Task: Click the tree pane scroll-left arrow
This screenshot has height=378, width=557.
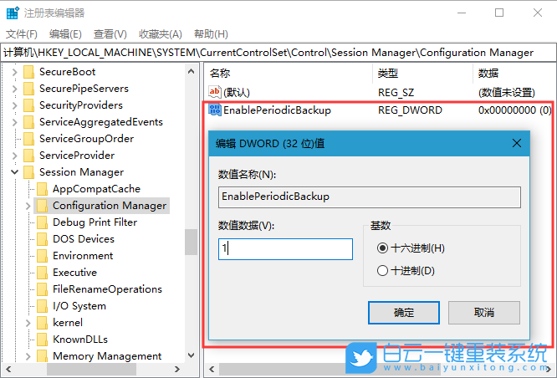Action: tap(8, 369)
